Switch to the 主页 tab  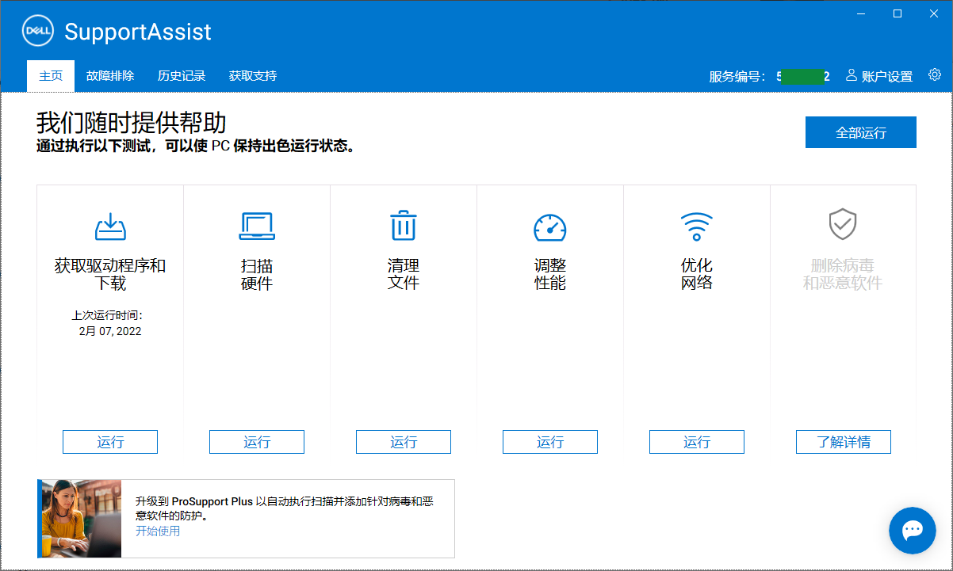51,76
